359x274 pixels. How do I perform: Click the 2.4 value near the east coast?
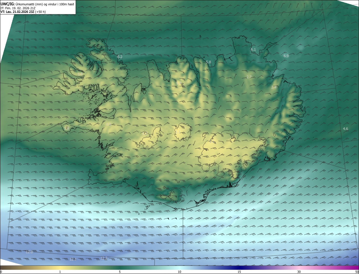(274, 87)
